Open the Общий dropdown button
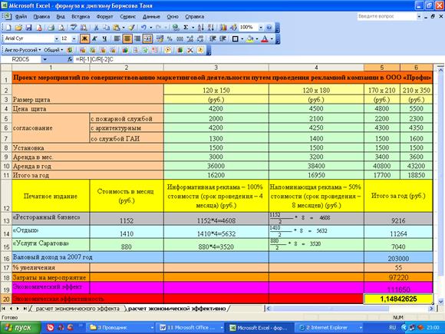This screenshot has height=334, width=445. (54, 50)
